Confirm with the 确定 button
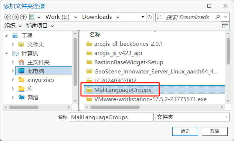 tap(185, 131)
